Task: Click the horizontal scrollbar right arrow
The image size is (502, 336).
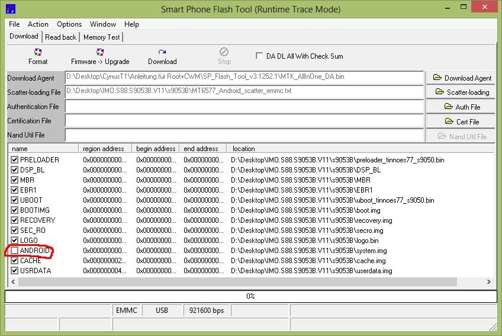Action: pyautogui.click(x=488, y=282)
